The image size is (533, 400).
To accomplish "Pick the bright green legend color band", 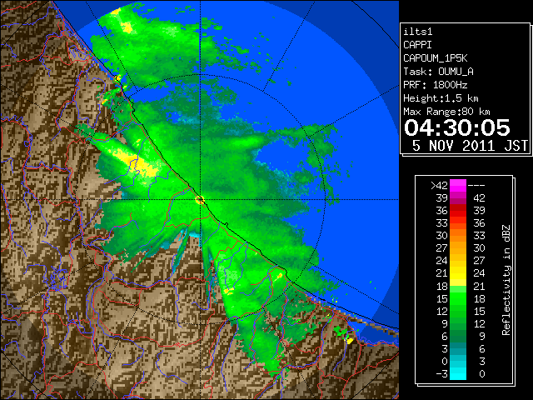I will 458,298.
